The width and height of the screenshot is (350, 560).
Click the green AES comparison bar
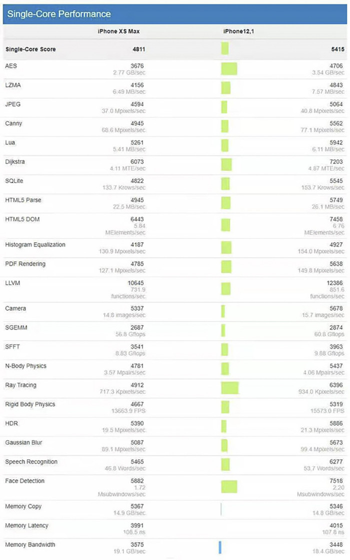pos(229,69)
